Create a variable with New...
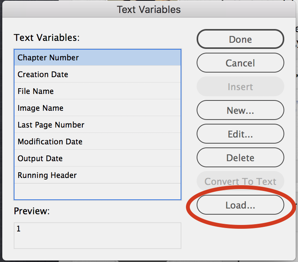298x262 pixels. (x=240, y=110)
